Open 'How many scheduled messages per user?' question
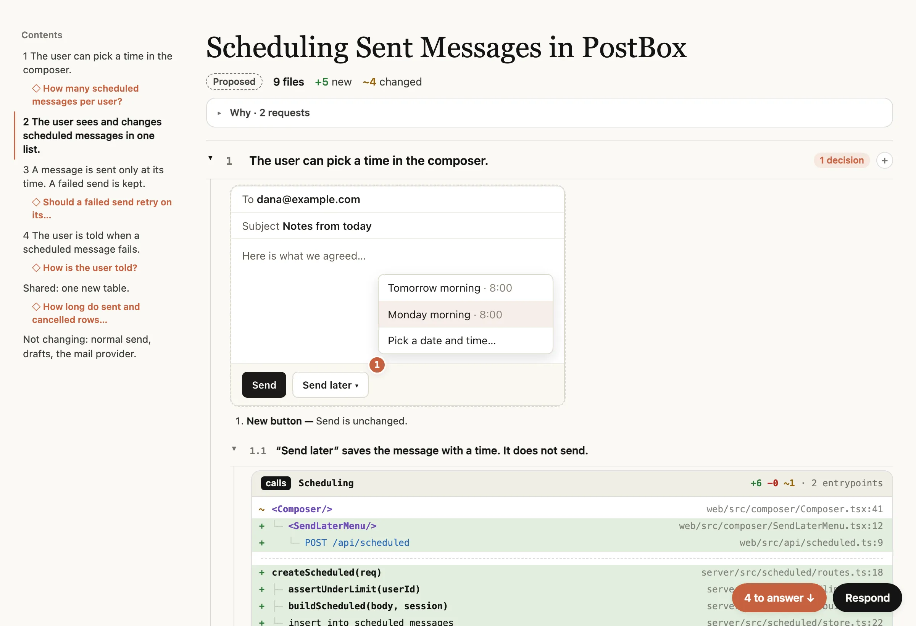916x626 pixels. (85, 95)
